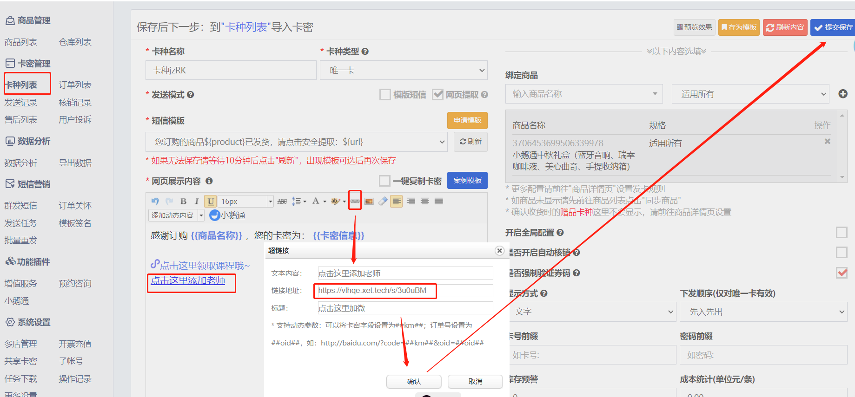Select the eraser clear-format icon
The width and height of the screenshot is (855, 397).
pyautogui.click(x=383, y=201)
